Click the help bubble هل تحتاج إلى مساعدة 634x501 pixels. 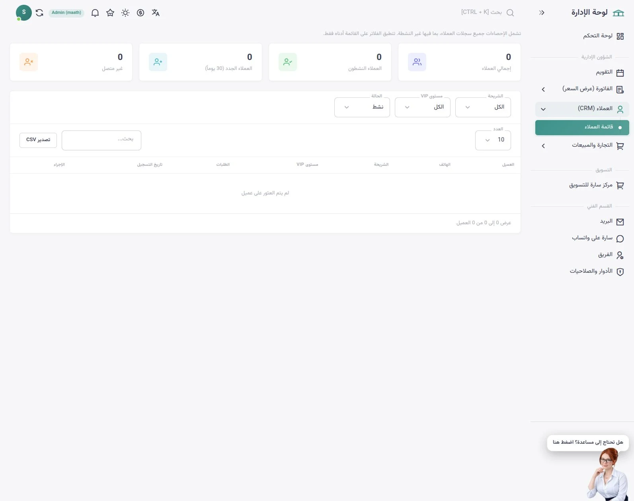(x=588, y=443)
